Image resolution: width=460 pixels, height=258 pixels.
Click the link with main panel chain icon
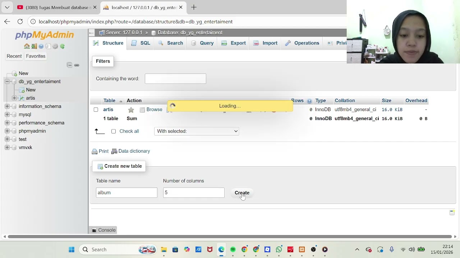pos(77,65)
